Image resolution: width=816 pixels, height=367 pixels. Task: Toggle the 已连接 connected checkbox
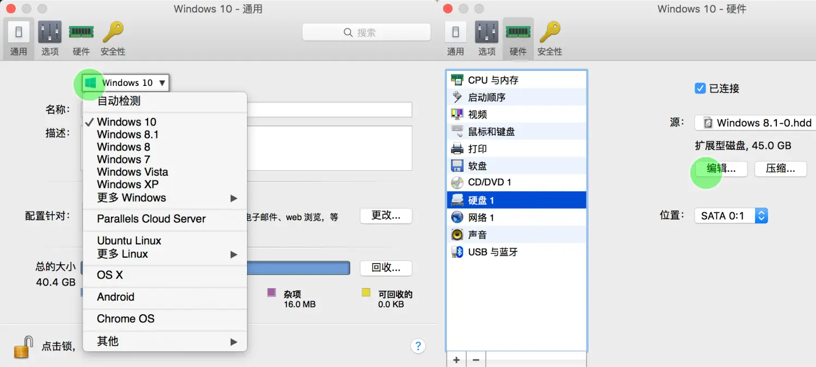point(700,88)
